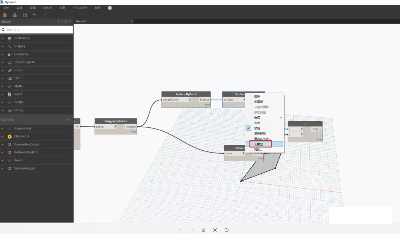Expand the GenerativeDesign add-on
400x234 pixels.
tap(3, 144)
